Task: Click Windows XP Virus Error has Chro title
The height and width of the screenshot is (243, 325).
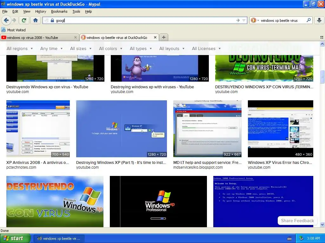Action: [280, 162]
